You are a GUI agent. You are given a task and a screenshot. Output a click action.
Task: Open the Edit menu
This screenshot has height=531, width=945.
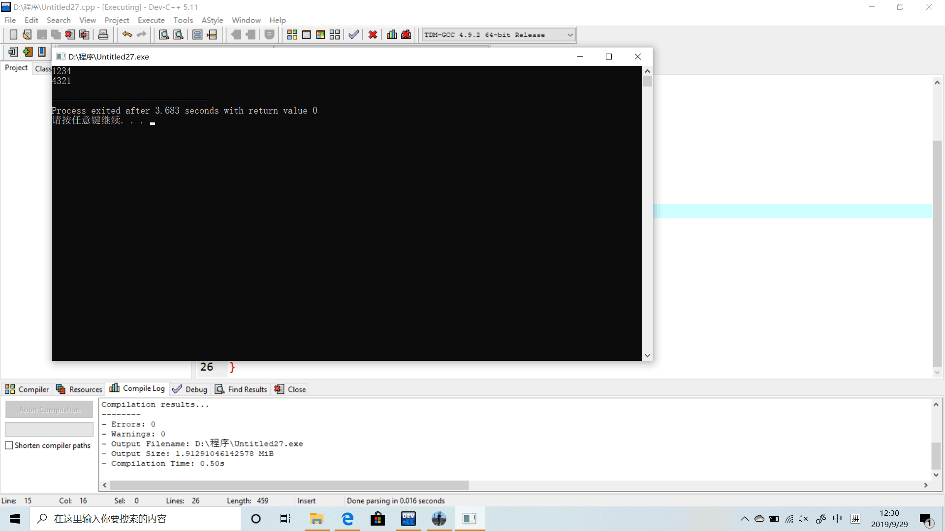pos(31,20)
